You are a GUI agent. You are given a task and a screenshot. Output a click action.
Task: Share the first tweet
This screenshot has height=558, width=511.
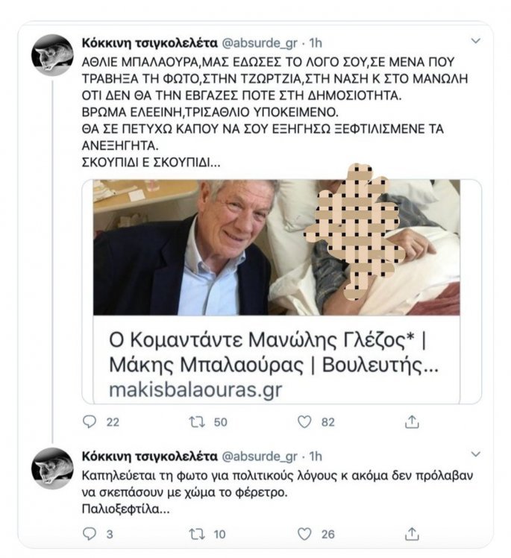tap(411, 421)
